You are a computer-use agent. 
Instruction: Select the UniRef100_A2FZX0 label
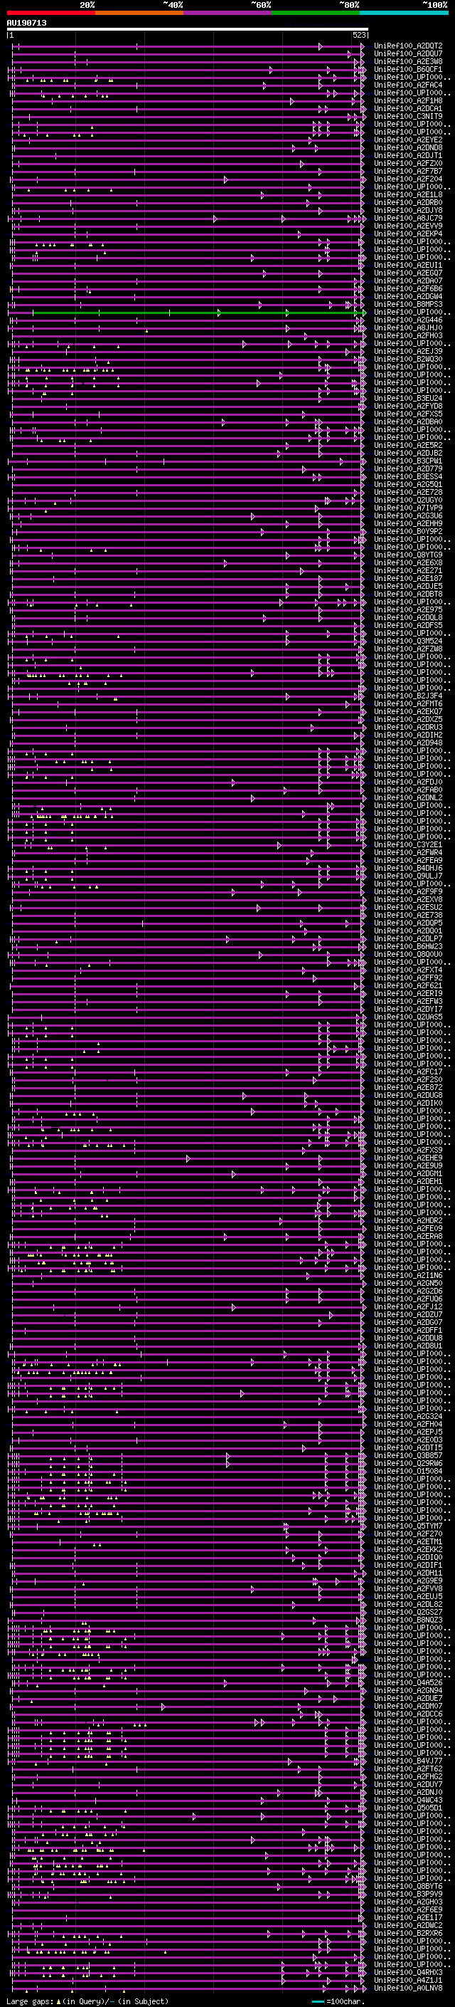tap(407, 164)
